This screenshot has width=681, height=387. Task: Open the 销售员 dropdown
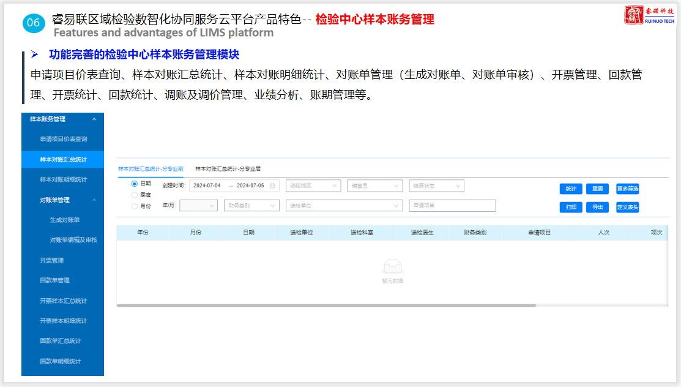374,186
